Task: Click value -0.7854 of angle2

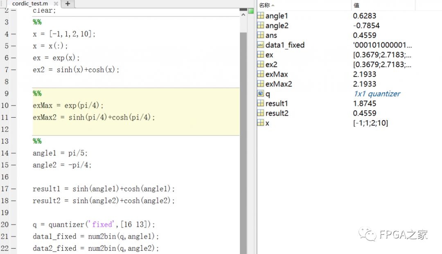Action: tap(366, 26)
